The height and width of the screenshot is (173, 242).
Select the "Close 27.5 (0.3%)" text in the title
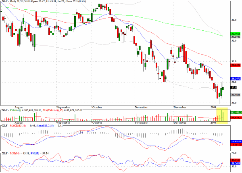[76, 1]
